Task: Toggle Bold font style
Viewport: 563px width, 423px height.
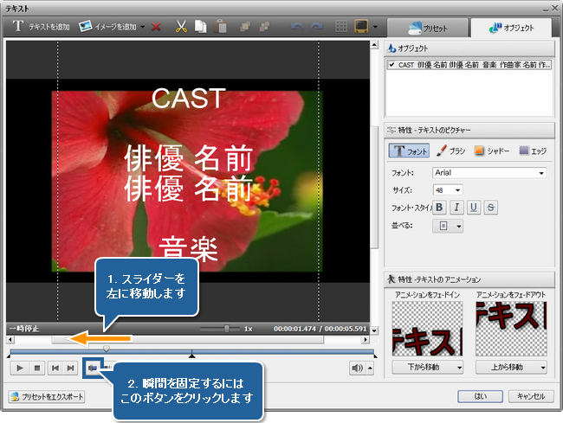Action: pos(439,208)
